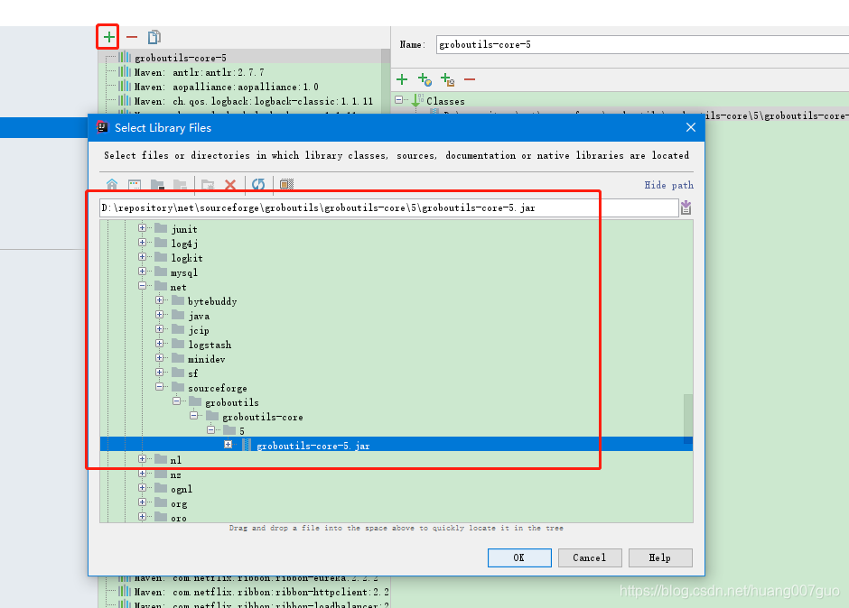Click the green plus New Project Library icon
Image resolution: width=849 pixels, height=608 pixels.
tap(108, 37)
